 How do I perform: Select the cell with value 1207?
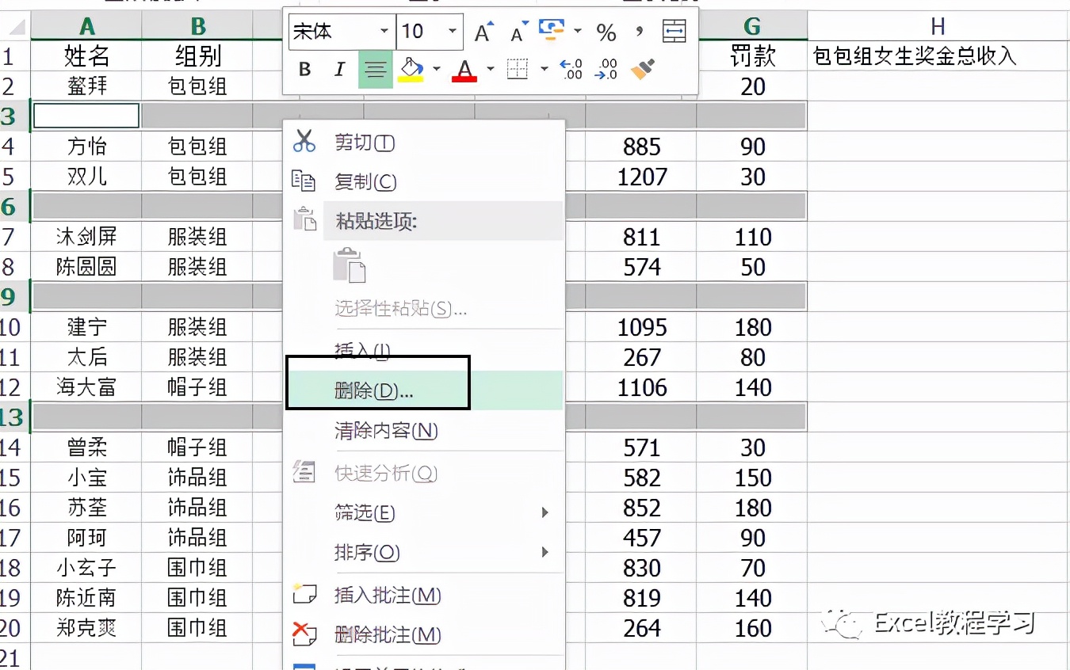[x=641, y=177]
